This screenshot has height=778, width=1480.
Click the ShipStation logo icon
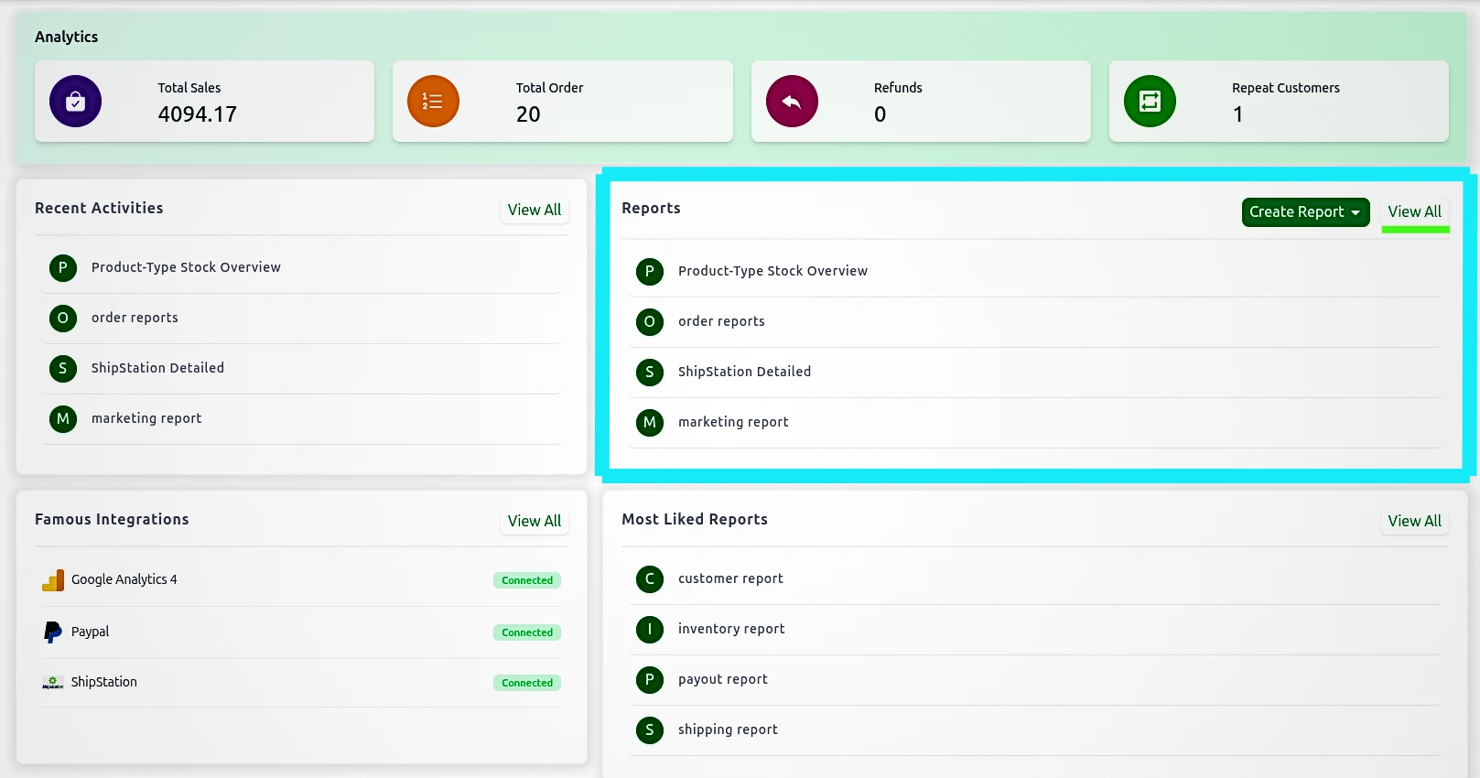[x=53, y=683]
